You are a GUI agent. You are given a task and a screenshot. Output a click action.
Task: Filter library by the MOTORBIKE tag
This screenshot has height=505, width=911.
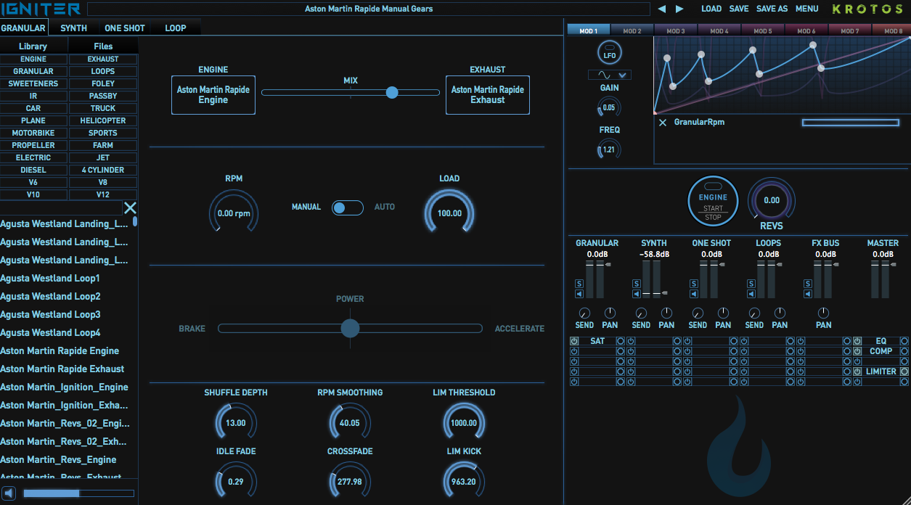pyautogui.click(x=33, y=133)
